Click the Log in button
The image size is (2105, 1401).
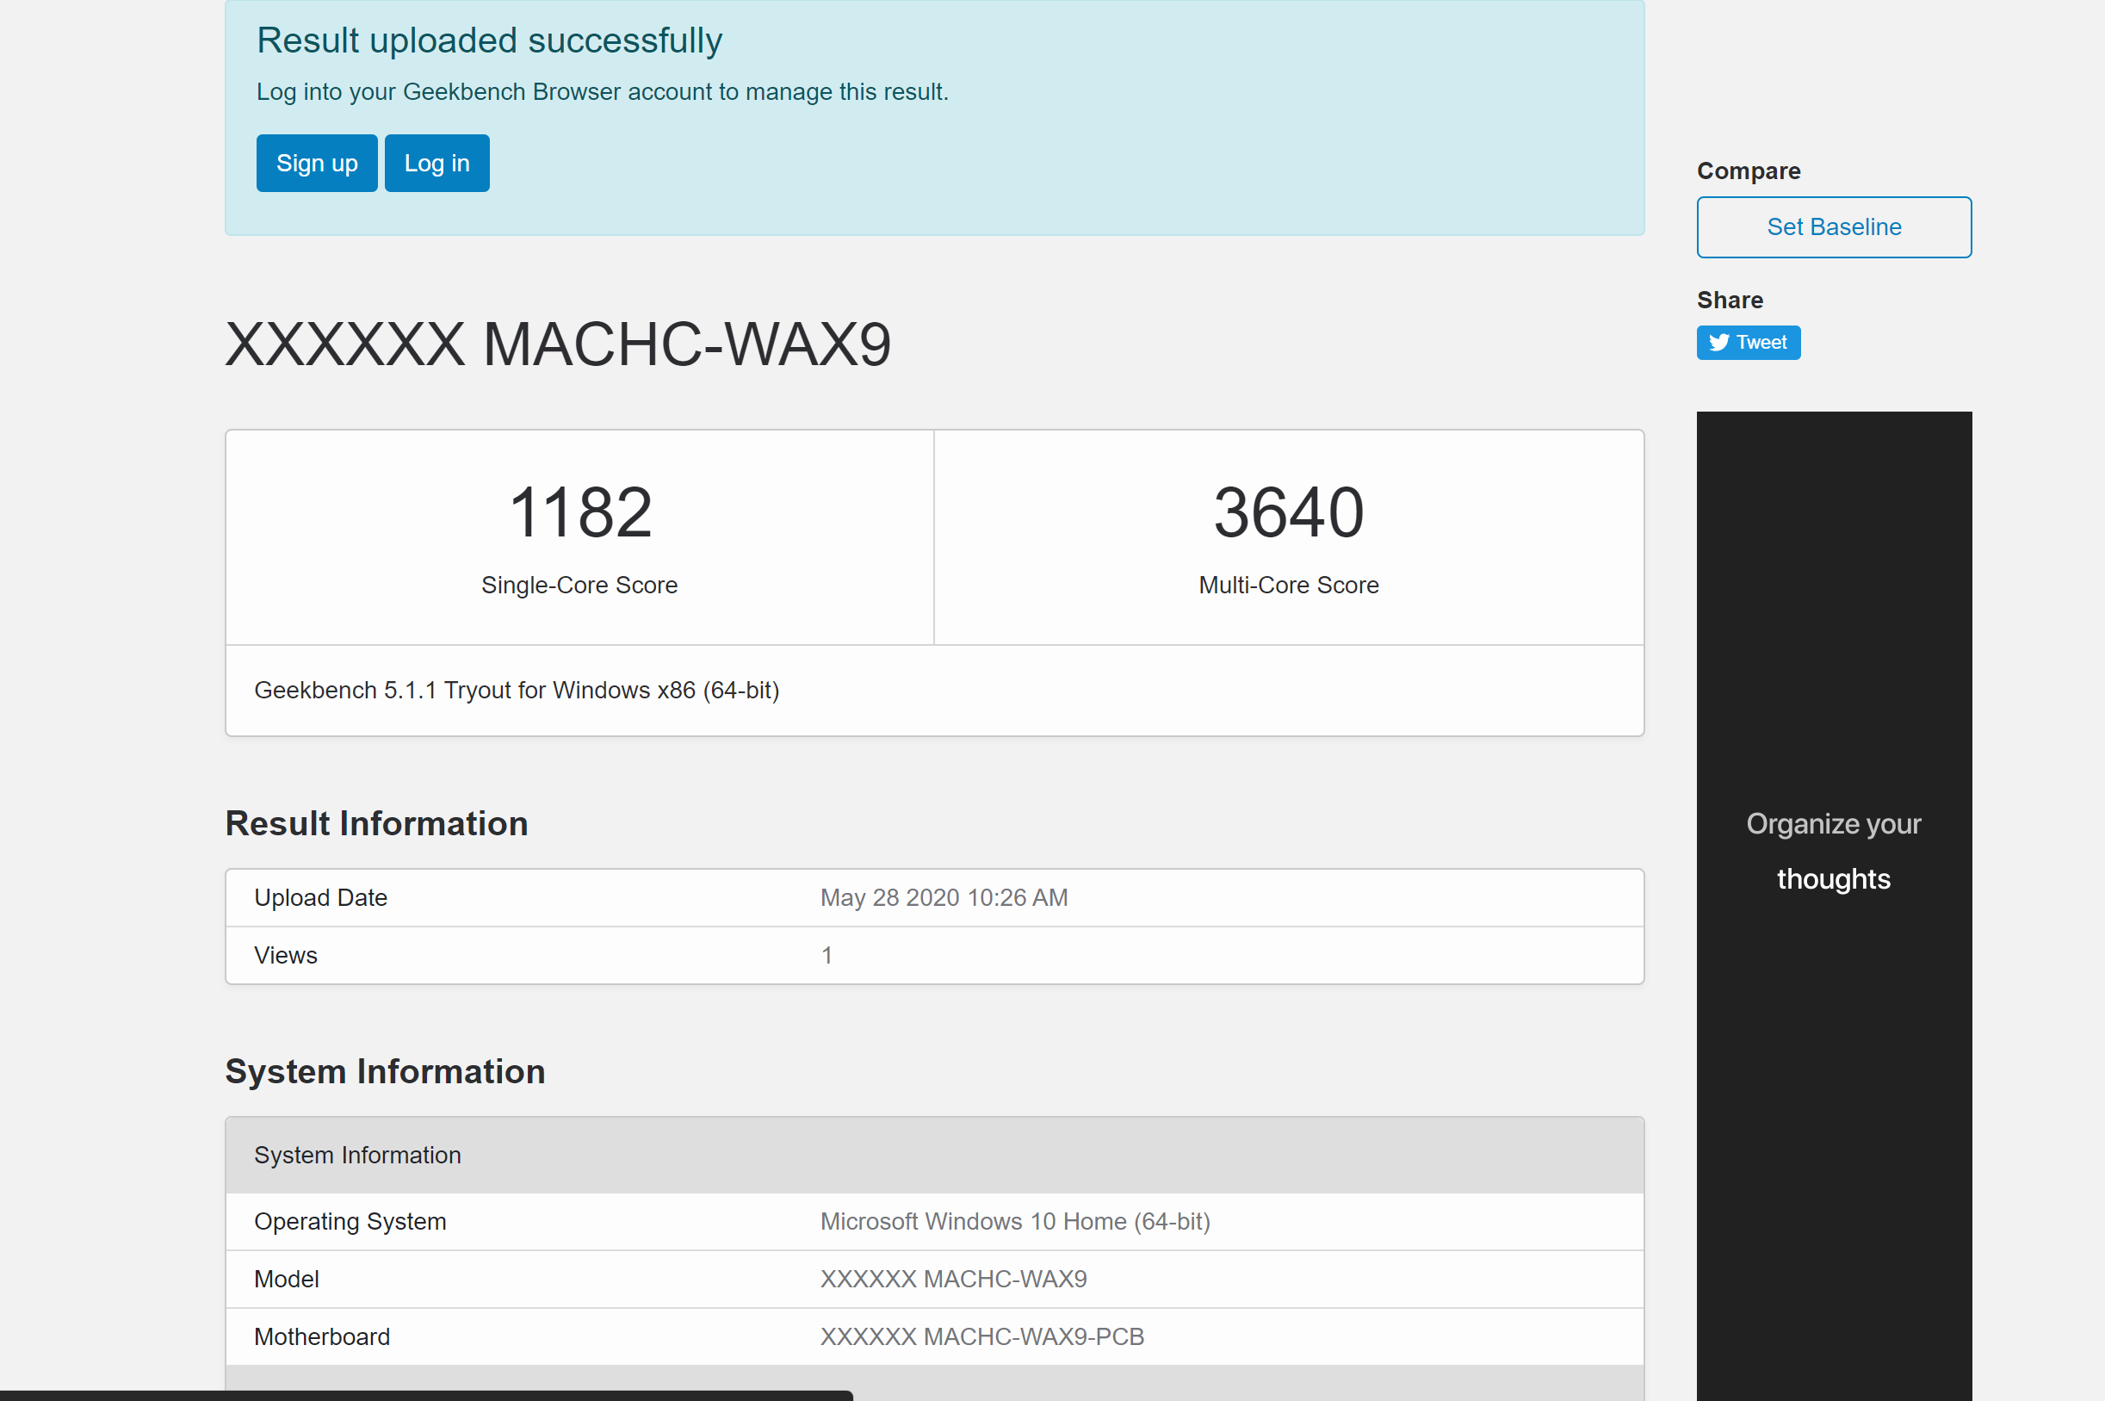tap(436, 163)
